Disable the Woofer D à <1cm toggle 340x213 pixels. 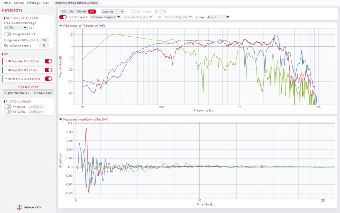click(48, 70)
